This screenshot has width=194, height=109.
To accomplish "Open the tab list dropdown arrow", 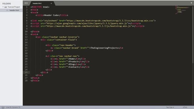I will tap(191, 3).
